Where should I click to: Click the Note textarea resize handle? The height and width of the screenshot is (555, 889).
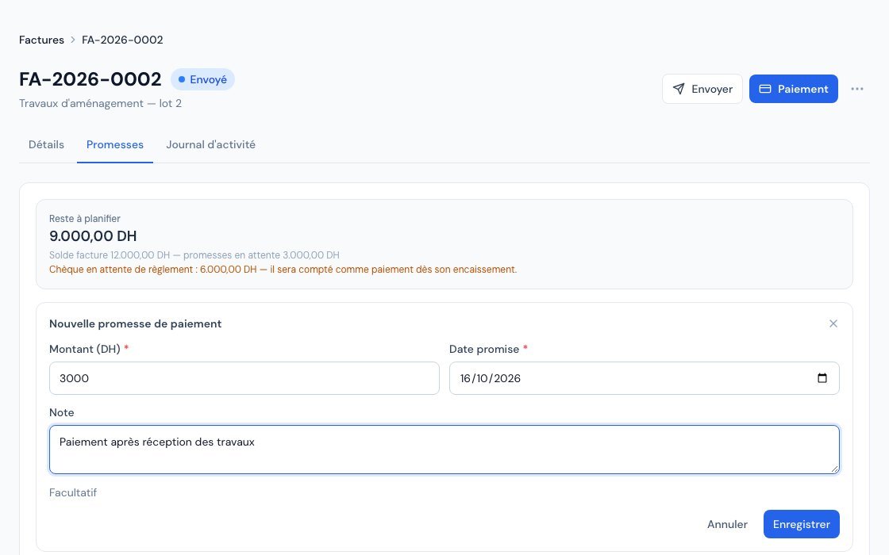[834, 469]
